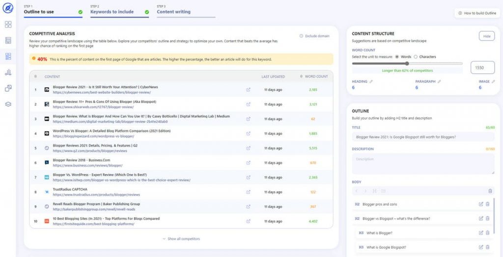Edit 'What is Google Blogspot?' heading

coord(480,247)
